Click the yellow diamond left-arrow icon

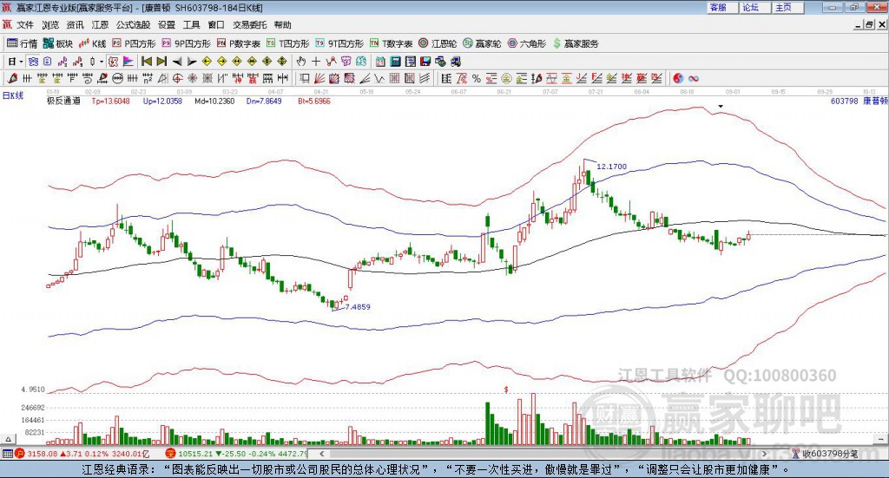coord(207,62)
